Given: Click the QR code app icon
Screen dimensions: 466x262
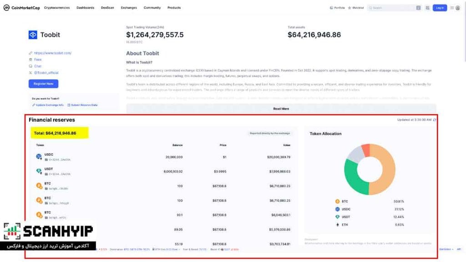Looking at the screenshot, I should pos(427,8).
